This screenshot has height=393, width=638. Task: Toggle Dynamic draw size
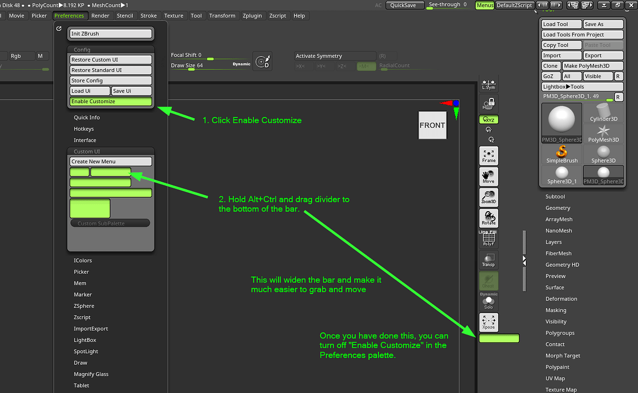coord(241,64)
